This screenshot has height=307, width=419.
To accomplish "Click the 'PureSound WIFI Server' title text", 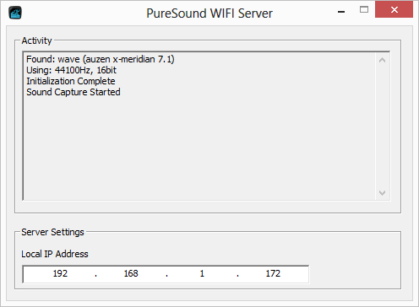I will pos(209,13).
